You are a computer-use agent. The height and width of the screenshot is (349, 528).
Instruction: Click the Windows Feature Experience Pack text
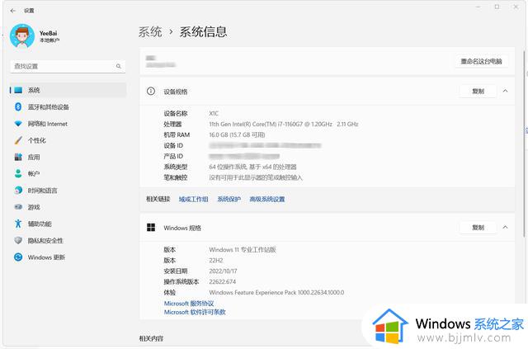click(x=276, y=292)
